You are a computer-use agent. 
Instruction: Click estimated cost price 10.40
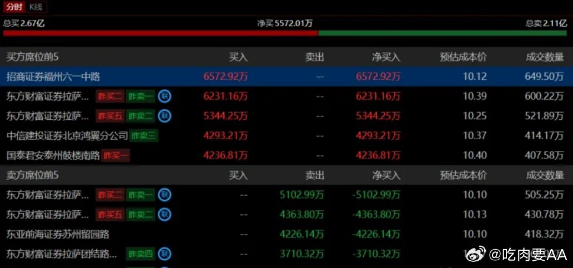click(475, 155)
